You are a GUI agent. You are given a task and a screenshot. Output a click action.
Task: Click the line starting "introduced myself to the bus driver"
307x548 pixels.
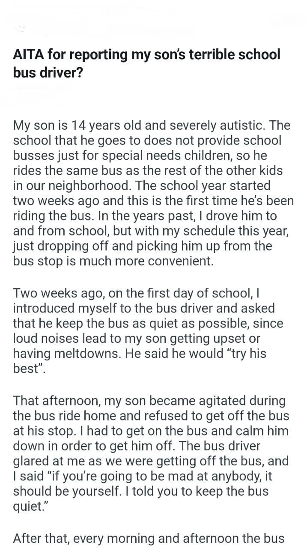click(x=144, y=308)
